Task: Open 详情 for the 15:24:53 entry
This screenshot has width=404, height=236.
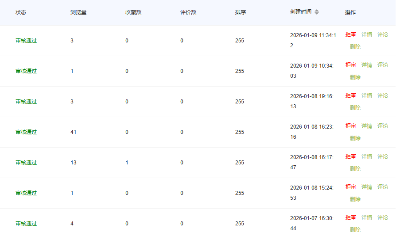Action: pos(366,187)
